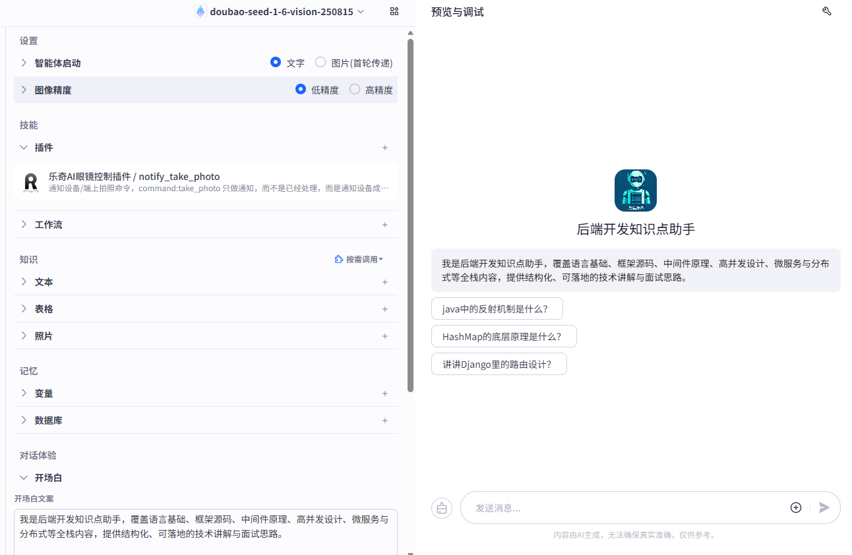The image size is (852, 555).
Task: Click the 乐奇AI眼镜控制插件 plugin logo
Action: tap(30, 183)
